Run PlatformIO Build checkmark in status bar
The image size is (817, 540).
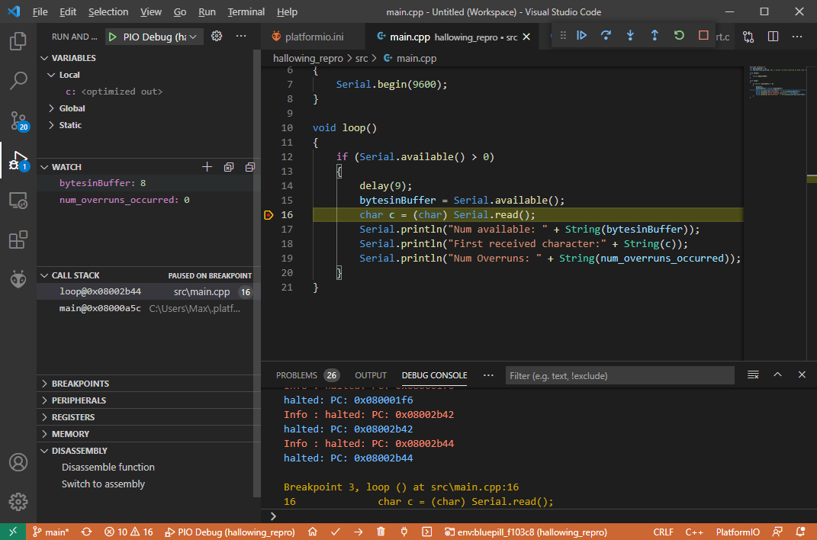(336, 532)
